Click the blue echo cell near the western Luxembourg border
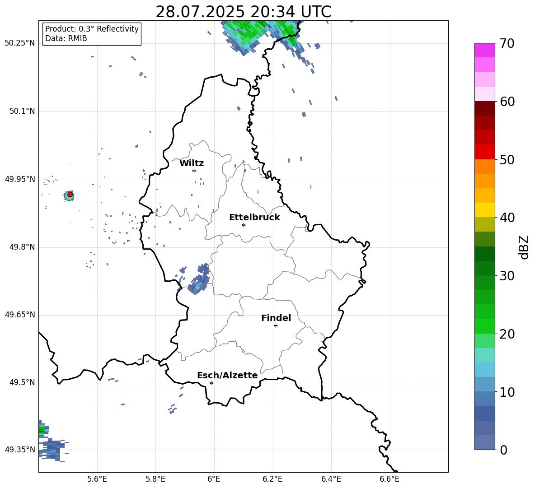The image size is (535, 488). coord(199,279)
